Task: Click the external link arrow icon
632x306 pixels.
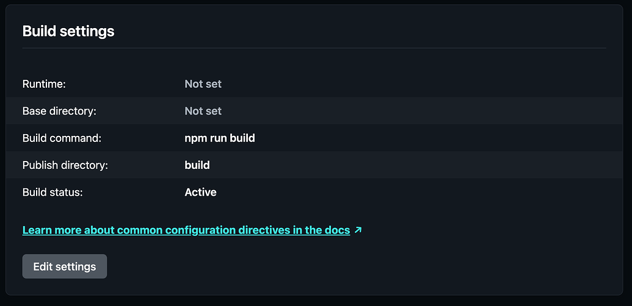Action: pyautogui.click(x=358, y=230)
